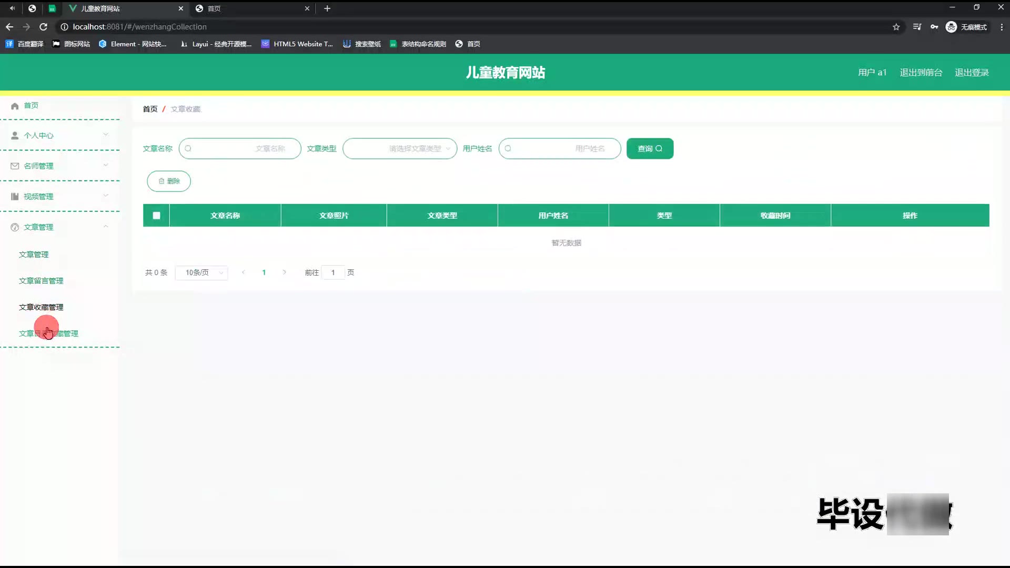Click the 文章名称 search input
The image size is (1010, 568).
pos(240,149)
